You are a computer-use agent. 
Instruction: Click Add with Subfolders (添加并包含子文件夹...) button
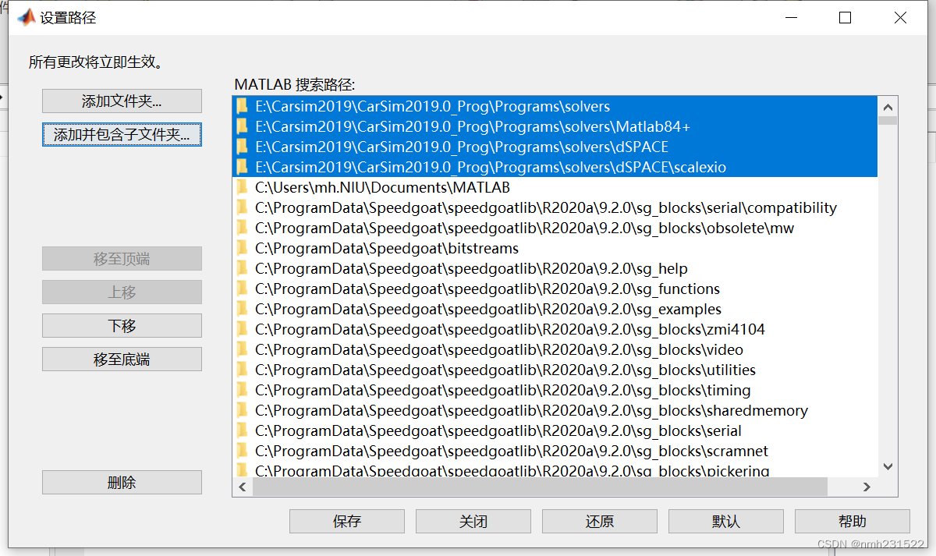122,134
